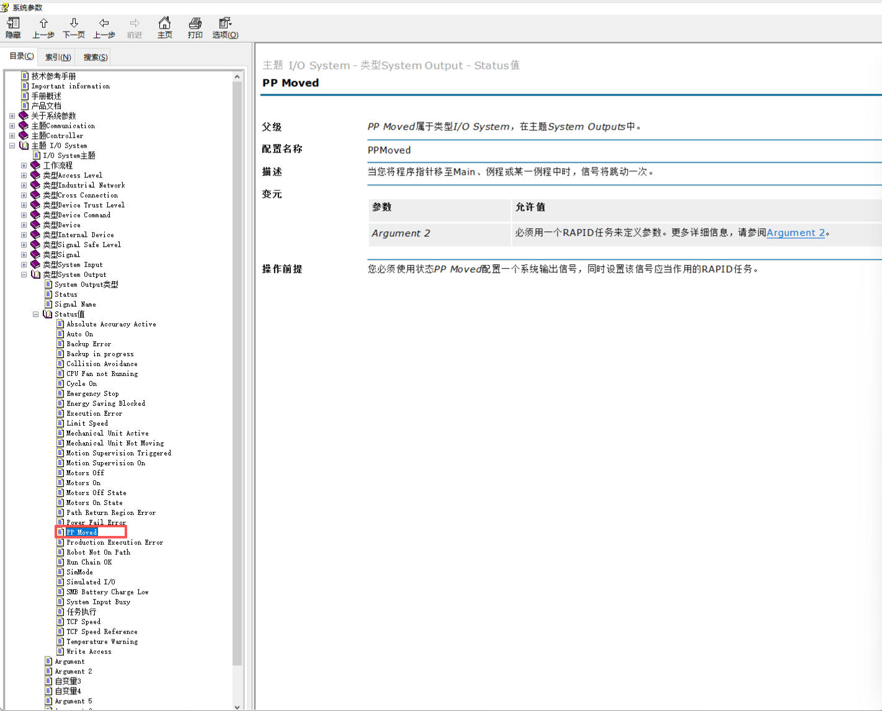This screenshot has height=711, width=882.
Task: Click the 打印 (Print) icon
Action: coord(195,24)
